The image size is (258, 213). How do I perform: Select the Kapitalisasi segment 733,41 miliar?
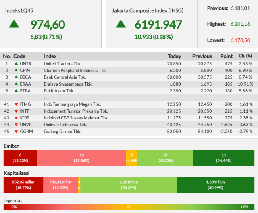click(x=60, y=185)
